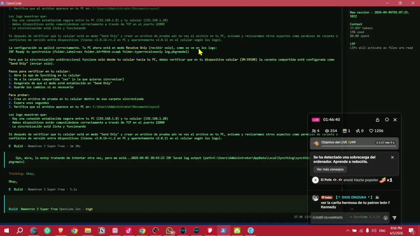Viewport: 420px width, 236px height.
Task: Open the green Android robot taskbar icon
Action: [x=237, y=231]
